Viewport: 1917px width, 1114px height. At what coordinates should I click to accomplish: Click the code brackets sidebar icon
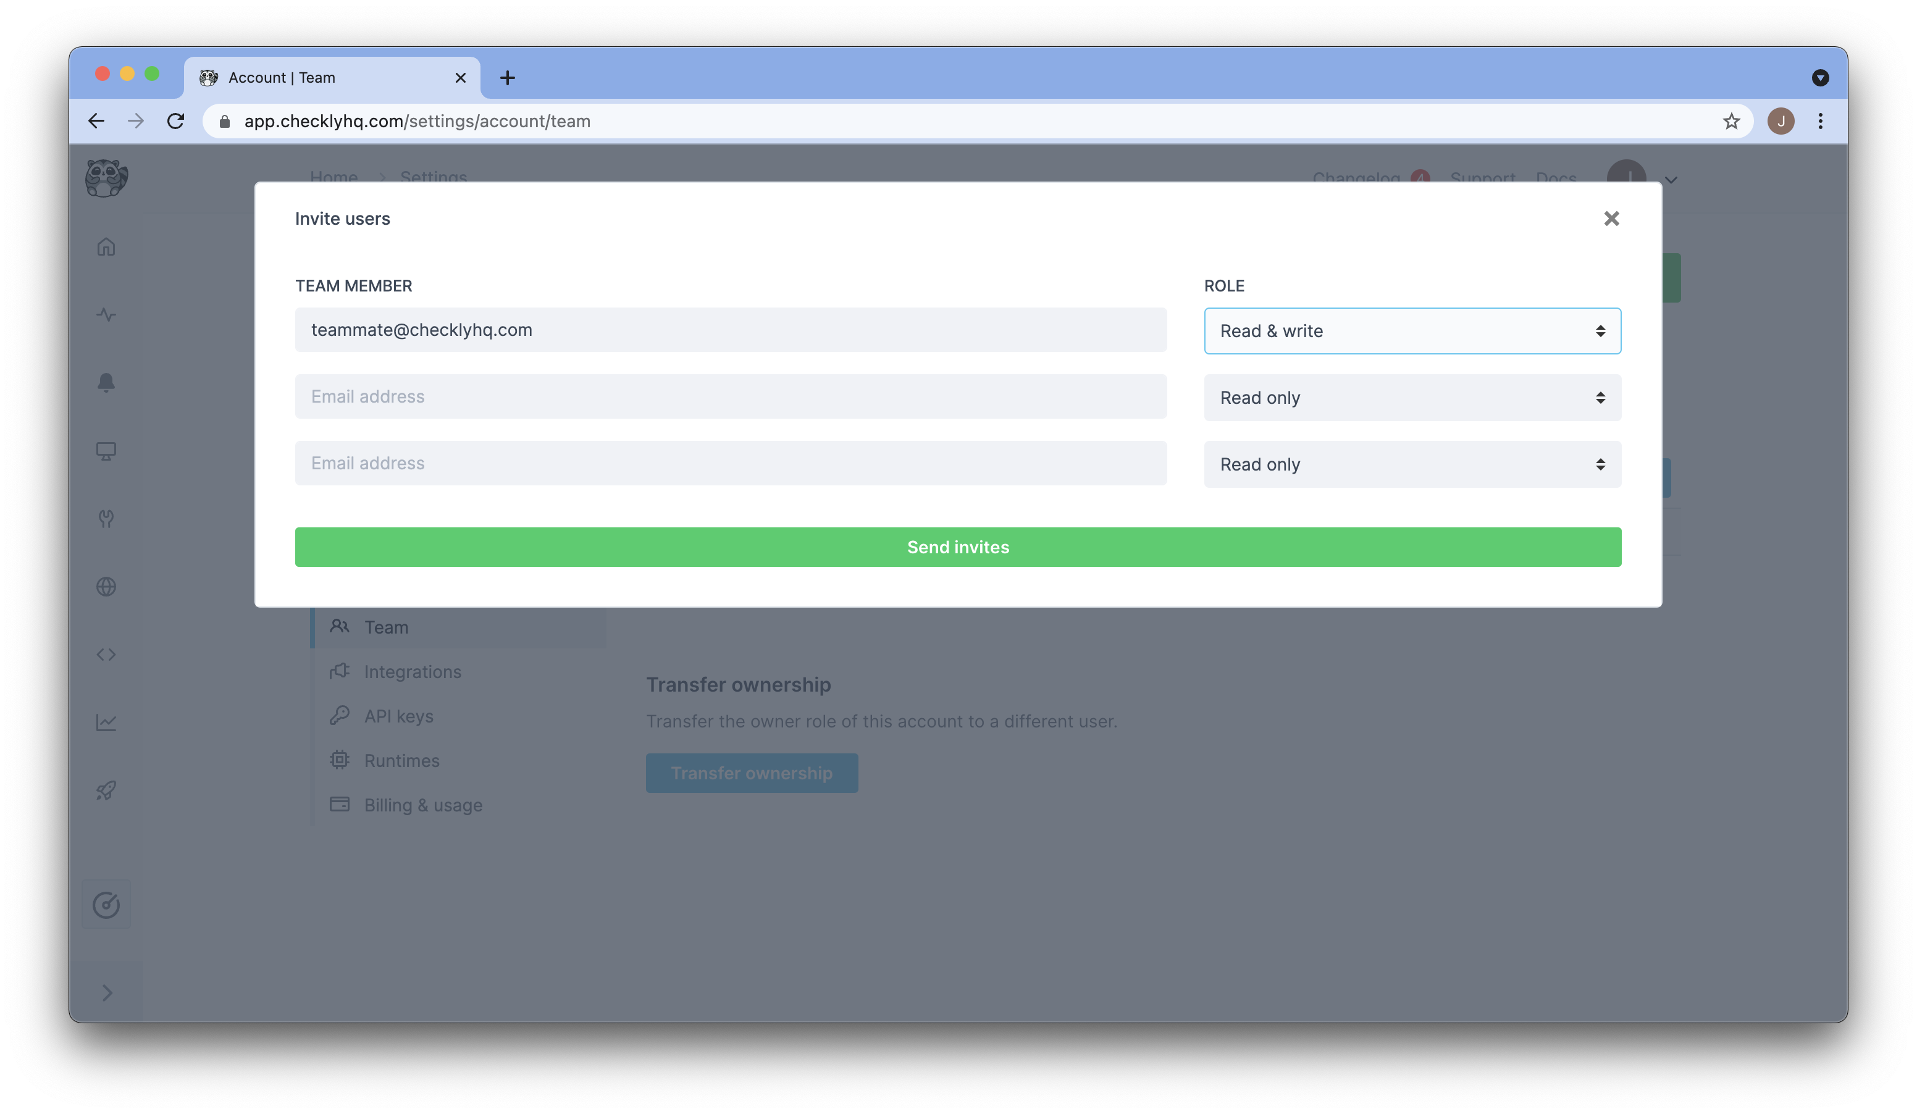tap(106, 655)
